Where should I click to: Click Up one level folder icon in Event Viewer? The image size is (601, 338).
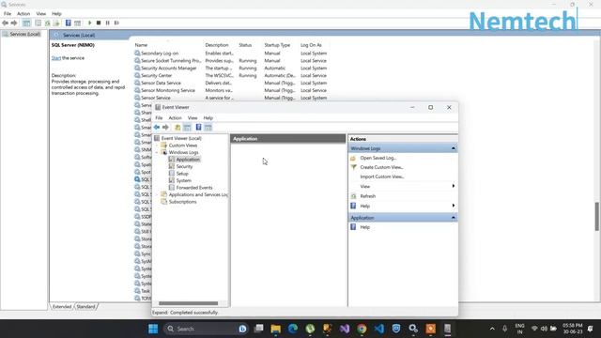click(177, 128)
